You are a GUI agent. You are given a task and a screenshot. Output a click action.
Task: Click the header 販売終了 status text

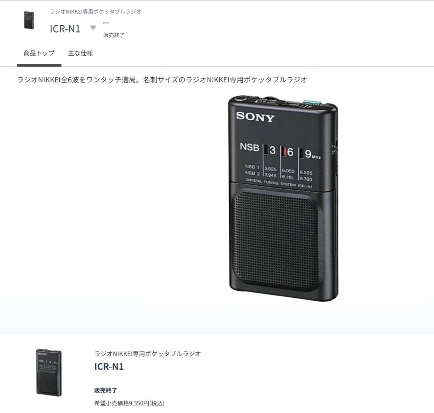coord(114,35)
